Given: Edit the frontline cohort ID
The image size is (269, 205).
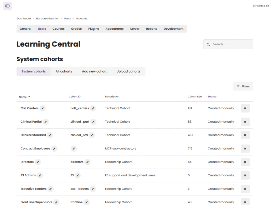Looking at the screenshot, I should coord(87,202).
